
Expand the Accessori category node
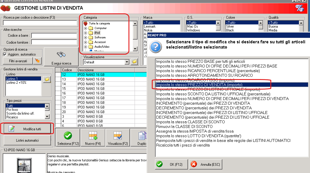(x=85, y=42)
